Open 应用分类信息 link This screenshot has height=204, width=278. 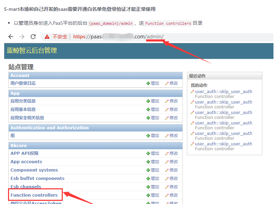pyautogui.click(x=23, y=101)
